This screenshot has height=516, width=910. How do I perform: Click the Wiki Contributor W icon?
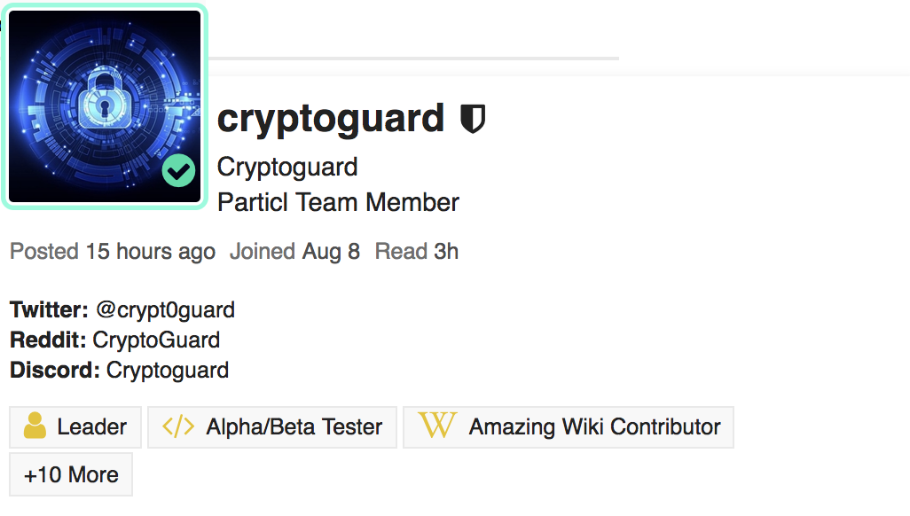coord(436,426)
